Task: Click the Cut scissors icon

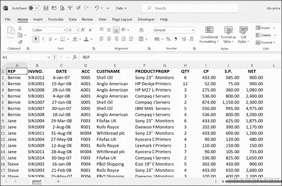Action: click(x=20, y=28)
